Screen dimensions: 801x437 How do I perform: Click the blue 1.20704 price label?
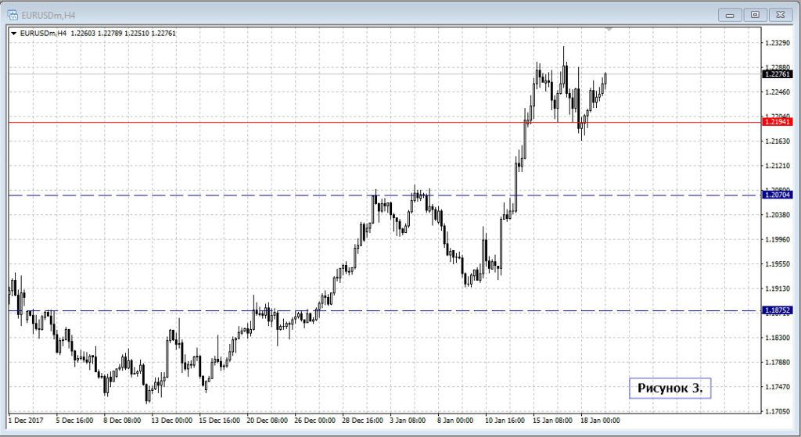click(777, 195)
